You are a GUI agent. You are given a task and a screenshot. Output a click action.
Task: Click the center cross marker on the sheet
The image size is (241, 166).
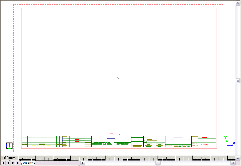(x=118, y=78)
